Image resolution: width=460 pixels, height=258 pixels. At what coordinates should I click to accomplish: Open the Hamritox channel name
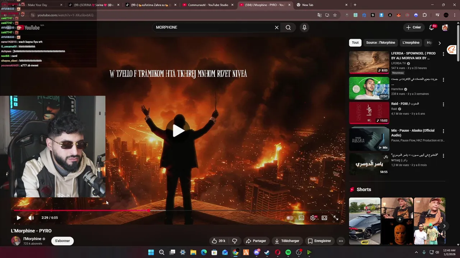pyautogui.click(x=397, y=89)
